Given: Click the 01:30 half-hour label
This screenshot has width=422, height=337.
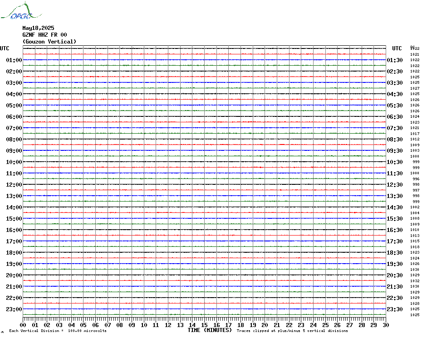Looking at the screenshot, I should [395, 60].
